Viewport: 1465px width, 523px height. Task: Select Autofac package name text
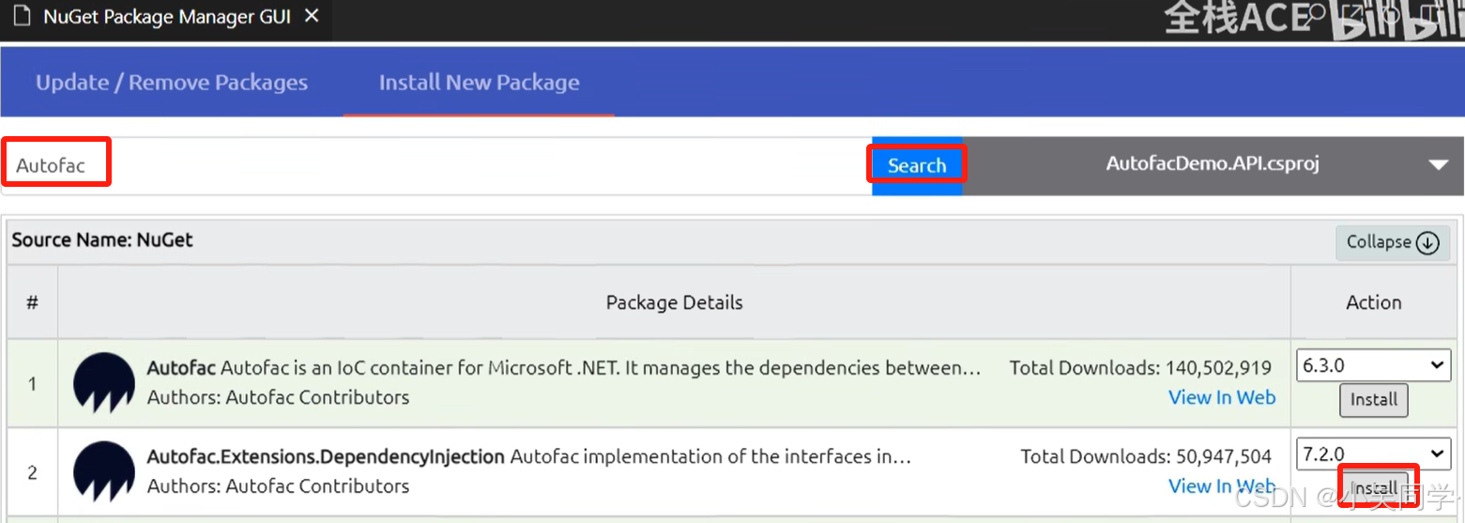pyautogui.click(x=181, y=368)
